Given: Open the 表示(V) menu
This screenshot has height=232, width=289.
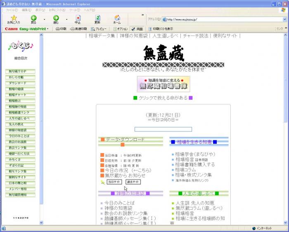Looking at the screenshot, I should pyautogui.click(x=40, y=10).
